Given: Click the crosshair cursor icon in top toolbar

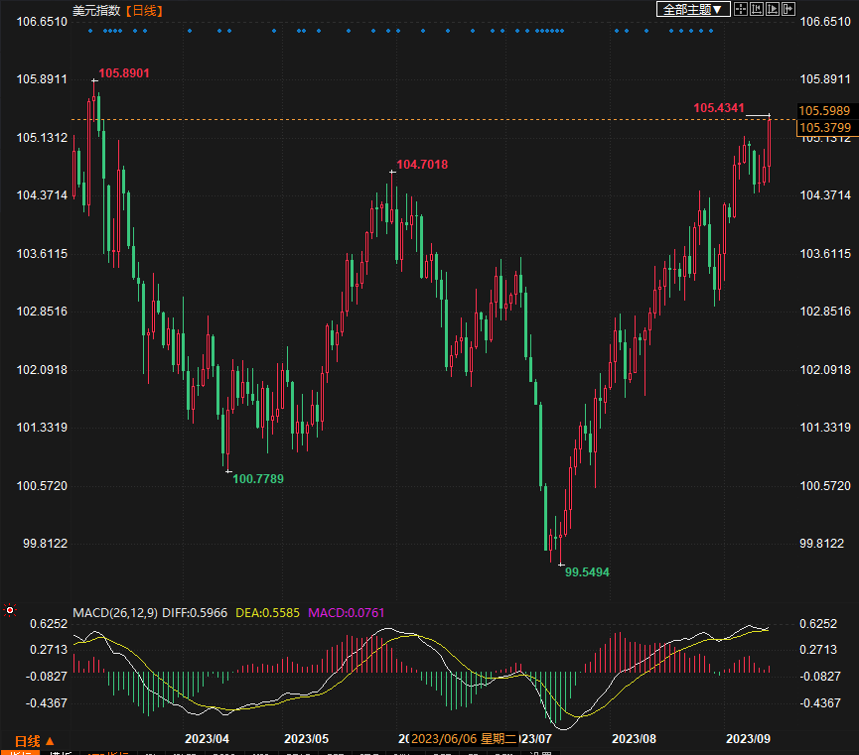Looking at the screenshot, I should pyautogui.click(x=741, y=9).
